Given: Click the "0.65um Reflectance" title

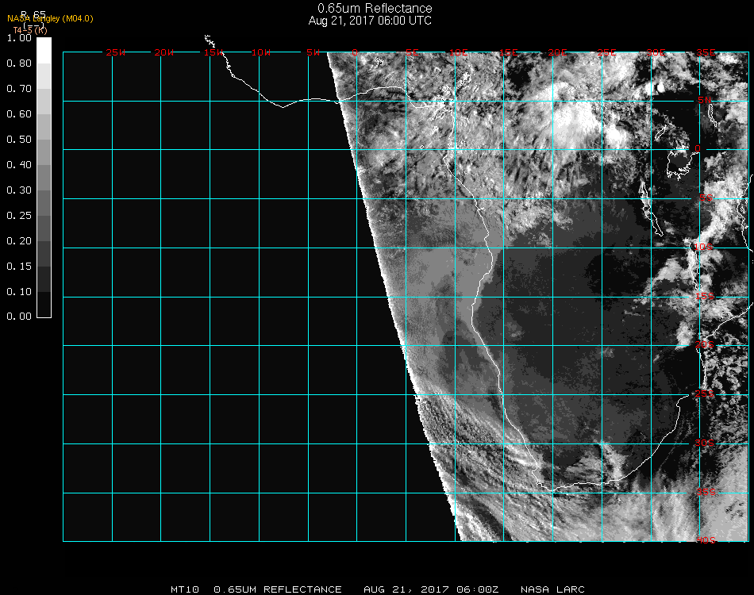Looking at the screenshot, I should [x=375, y=8].
